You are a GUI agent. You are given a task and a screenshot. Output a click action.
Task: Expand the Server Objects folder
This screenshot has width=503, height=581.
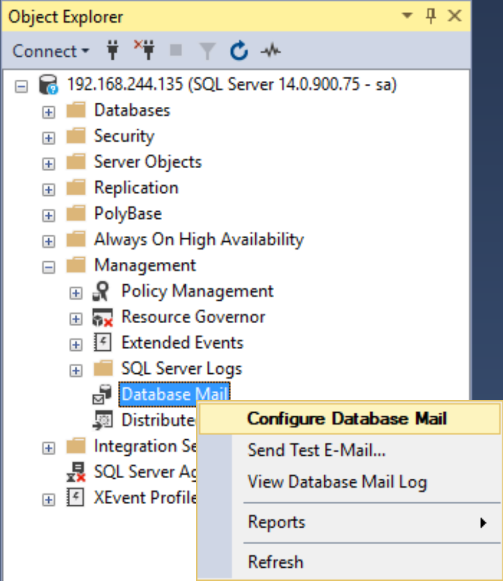[49, 164]
